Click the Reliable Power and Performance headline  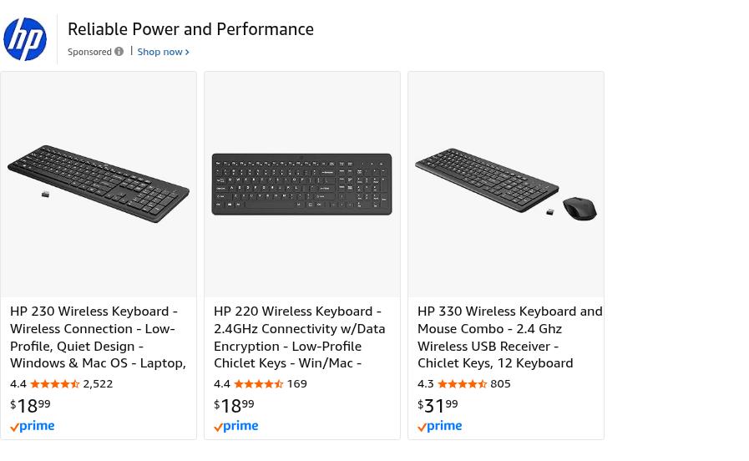(x=190, y=29)
